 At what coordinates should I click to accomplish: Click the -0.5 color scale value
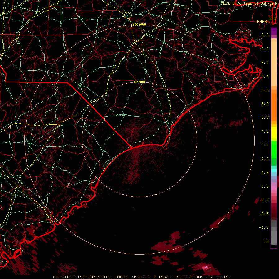click(x=264, y=214)
